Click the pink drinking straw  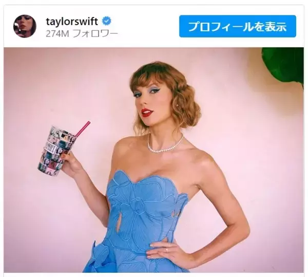pyautogui.click(x=83, y=130)
